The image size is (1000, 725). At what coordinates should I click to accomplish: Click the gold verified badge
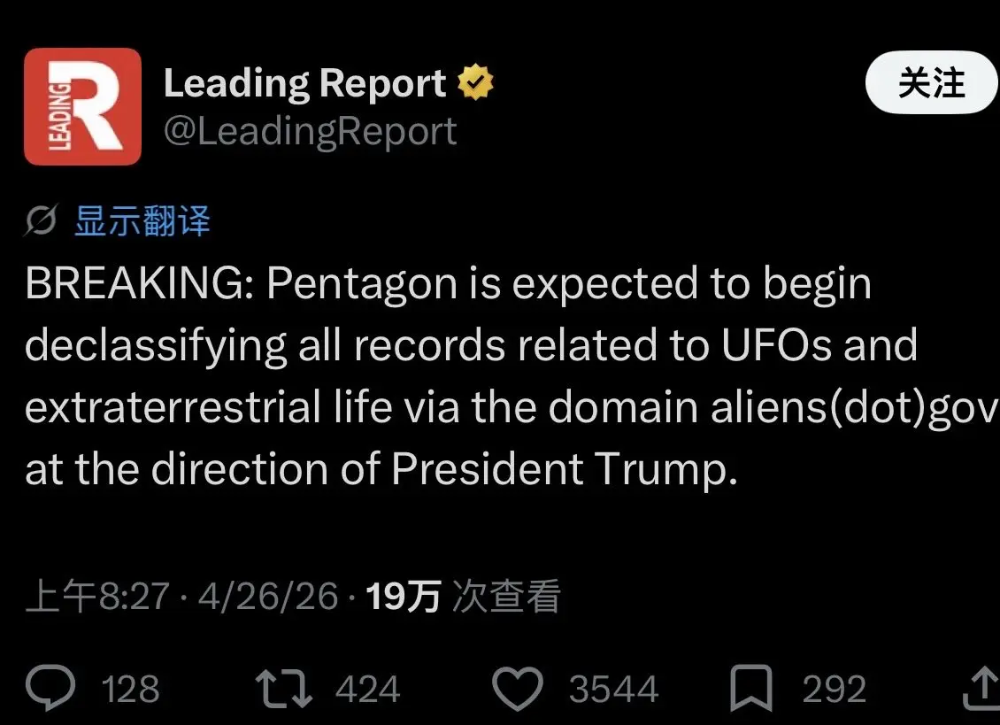point(475,84)
